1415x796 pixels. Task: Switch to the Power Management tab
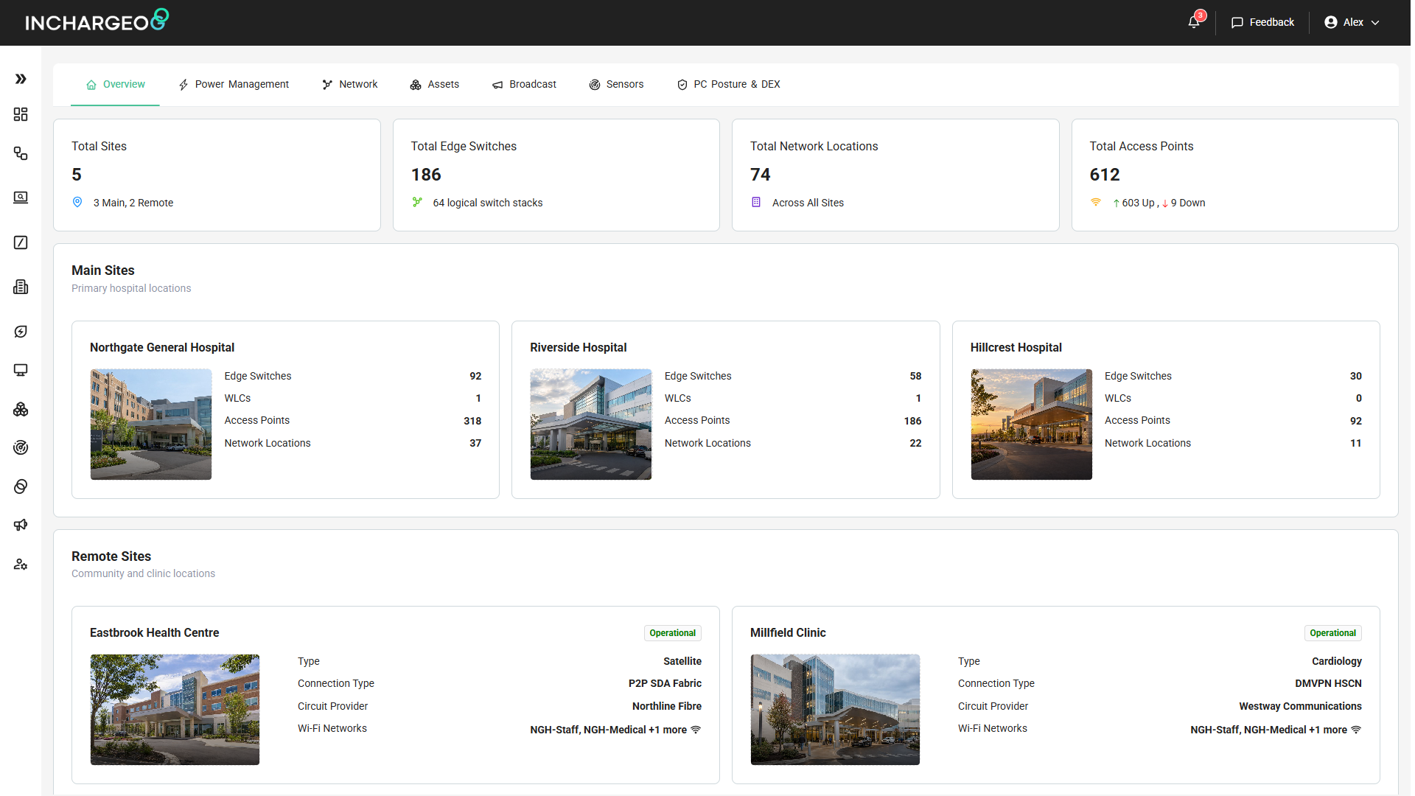pos(234,85)
